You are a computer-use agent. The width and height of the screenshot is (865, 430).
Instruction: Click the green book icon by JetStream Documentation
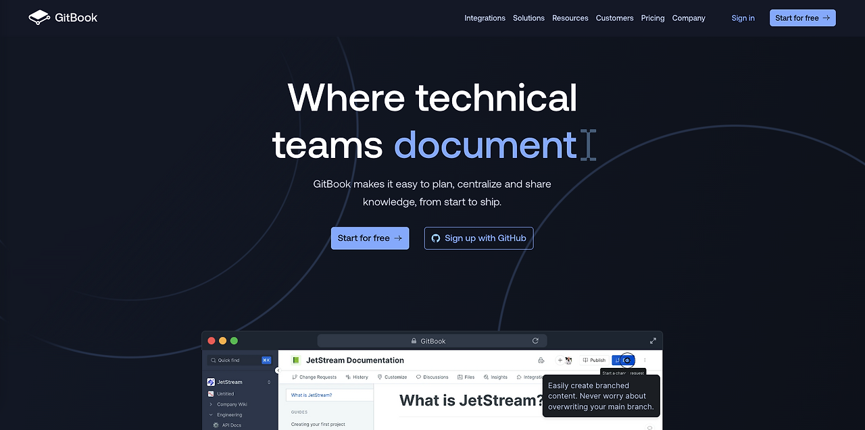tap(295, 360)
